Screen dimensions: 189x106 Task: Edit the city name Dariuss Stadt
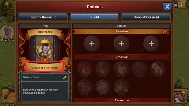65,77
